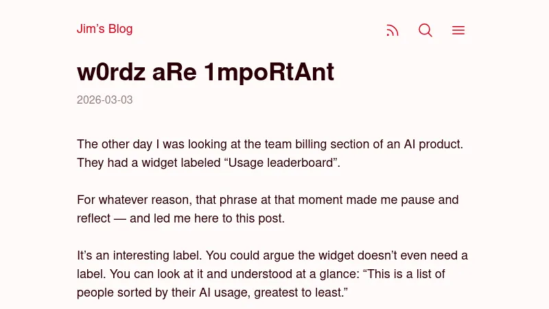The image size is (549, 309).
Task: Click the sentence "It's an interesting label."
Action: [x=139, y=256]
